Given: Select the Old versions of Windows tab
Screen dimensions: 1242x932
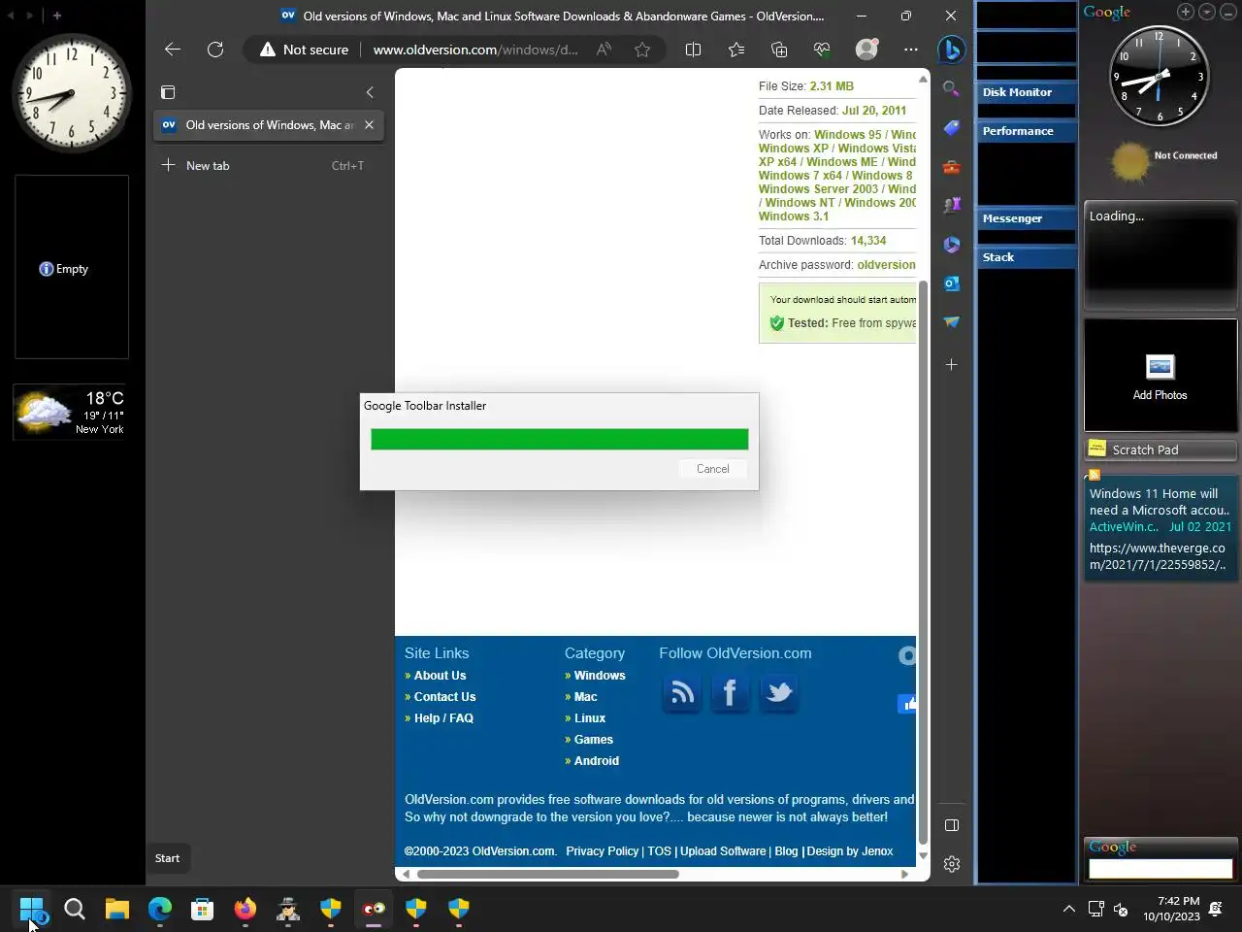Looking at the screenshot, I should 269,125.
